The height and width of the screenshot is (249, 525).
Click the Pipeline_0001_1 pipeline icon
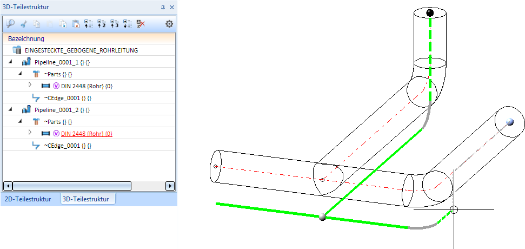click(x=26, y=62)
